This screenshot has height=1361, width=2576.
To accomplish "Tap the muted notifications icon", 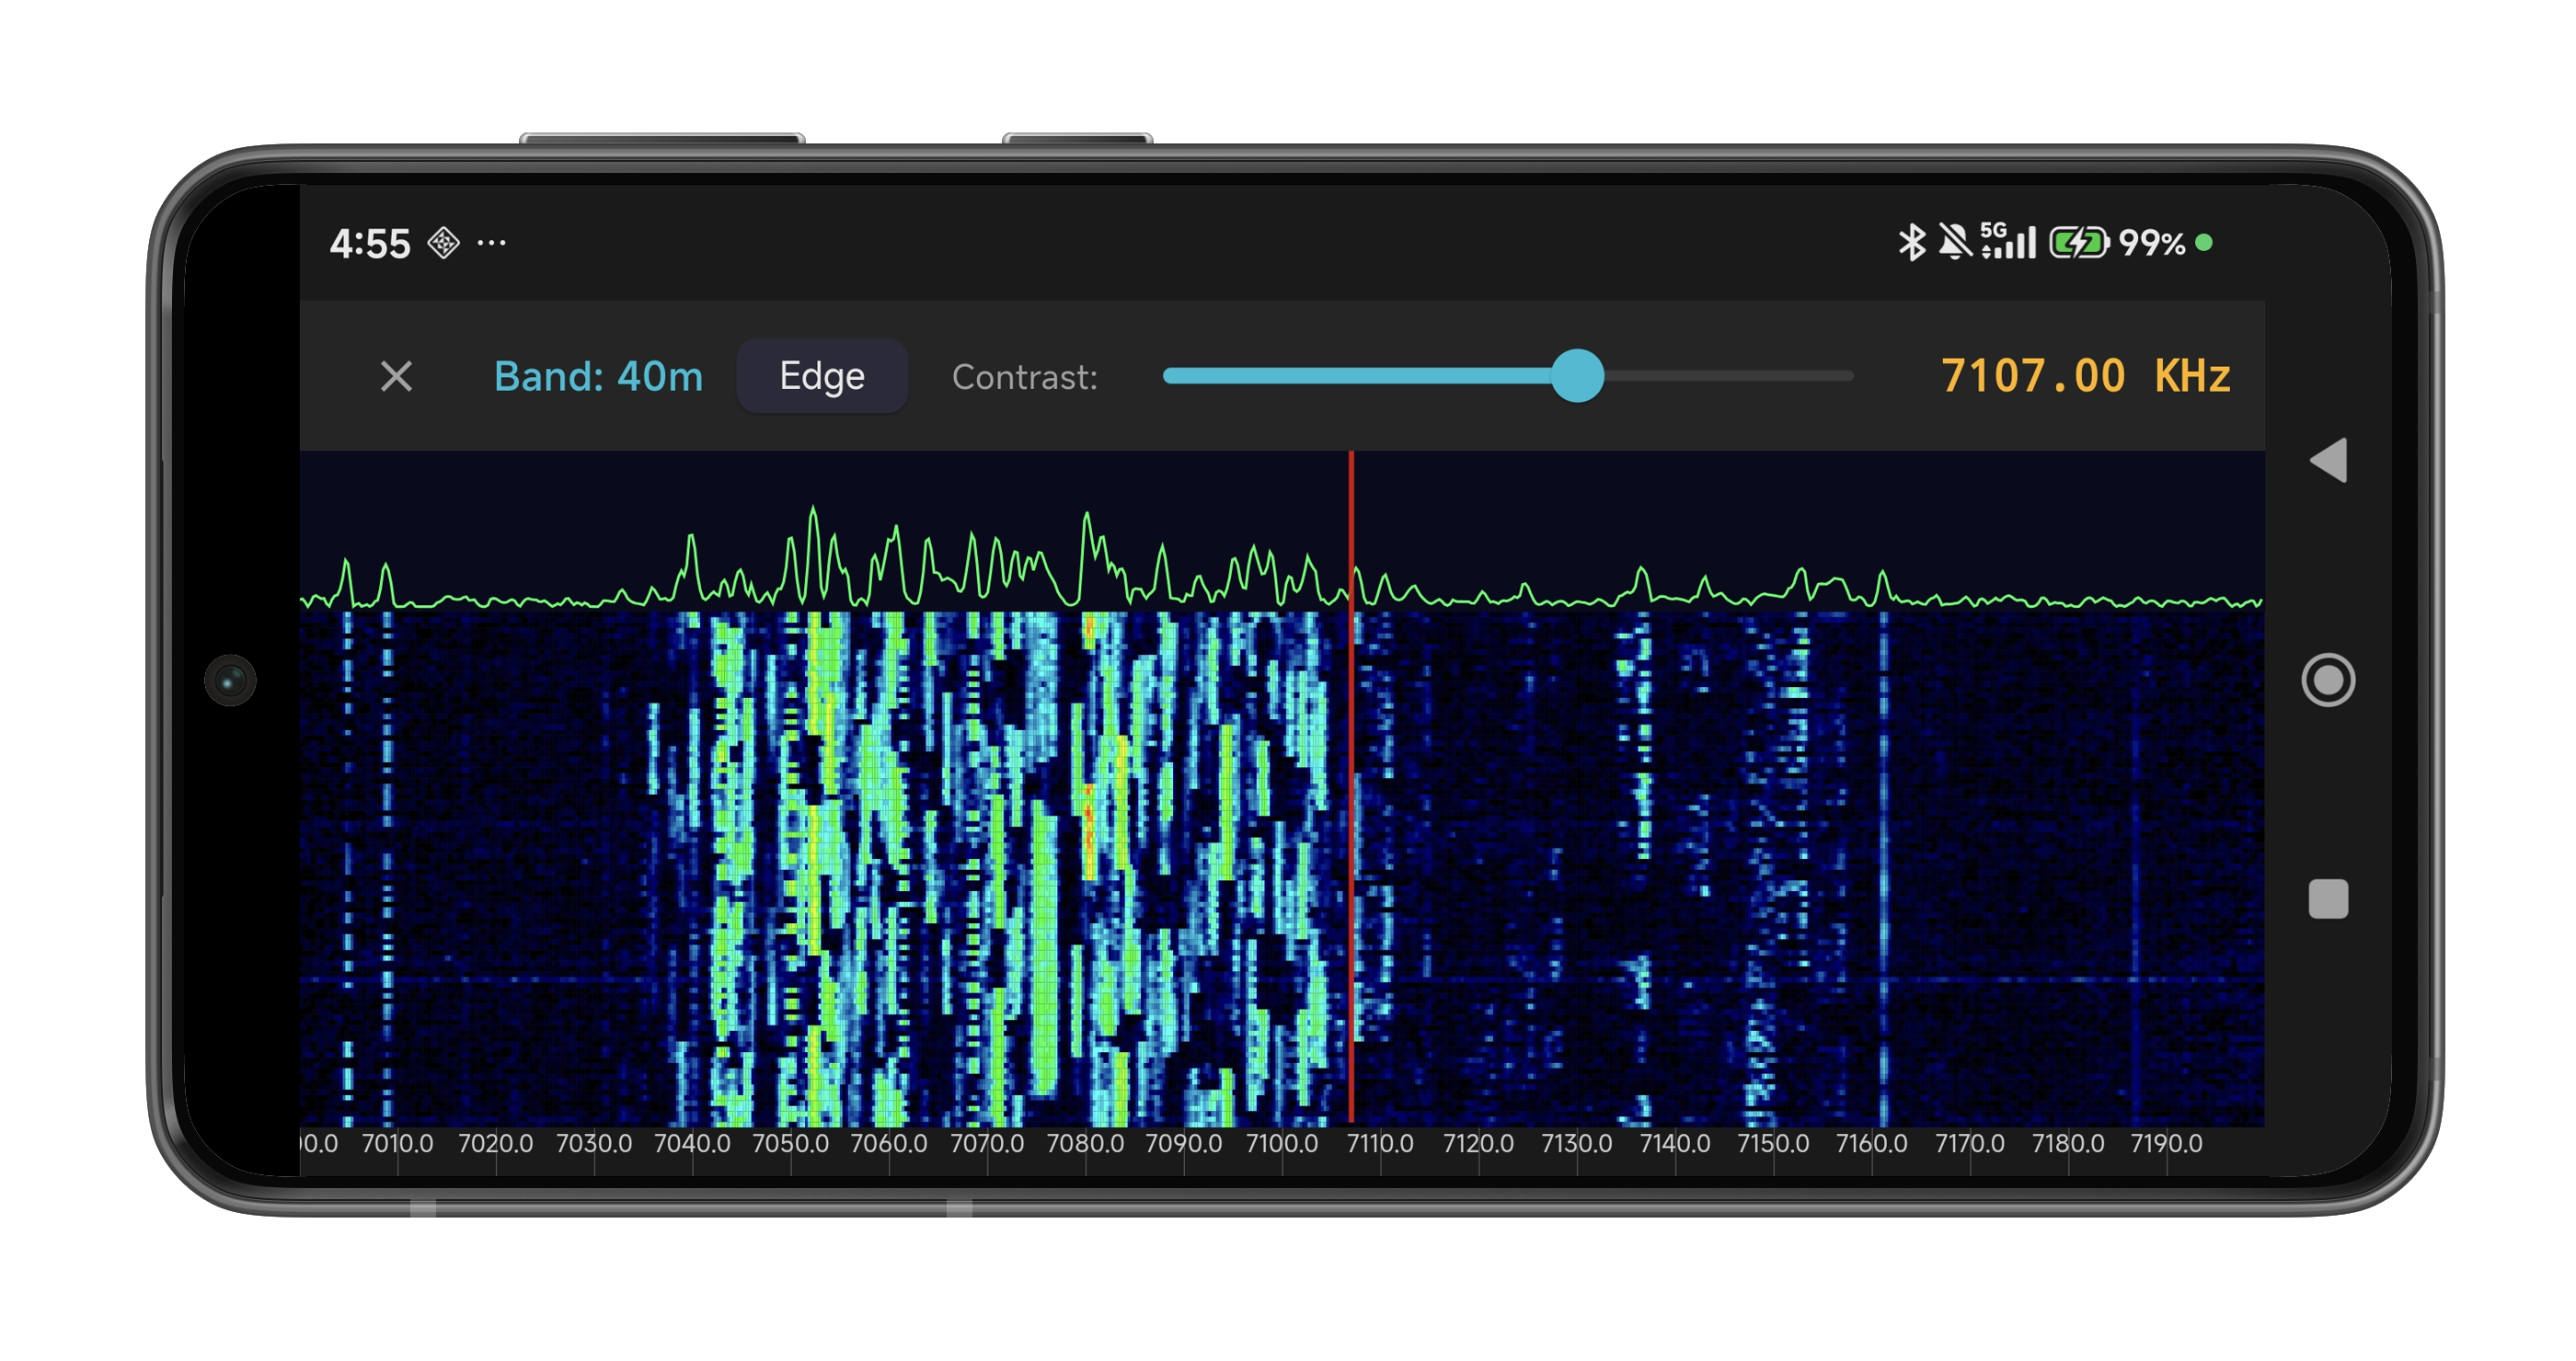I will (x=1955, y=240).
